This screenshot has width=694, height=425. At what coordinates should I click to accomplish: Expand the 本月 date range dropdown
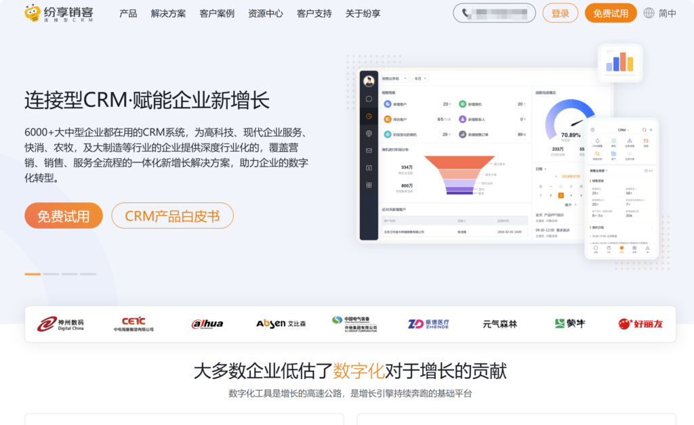tap(420, 79)
